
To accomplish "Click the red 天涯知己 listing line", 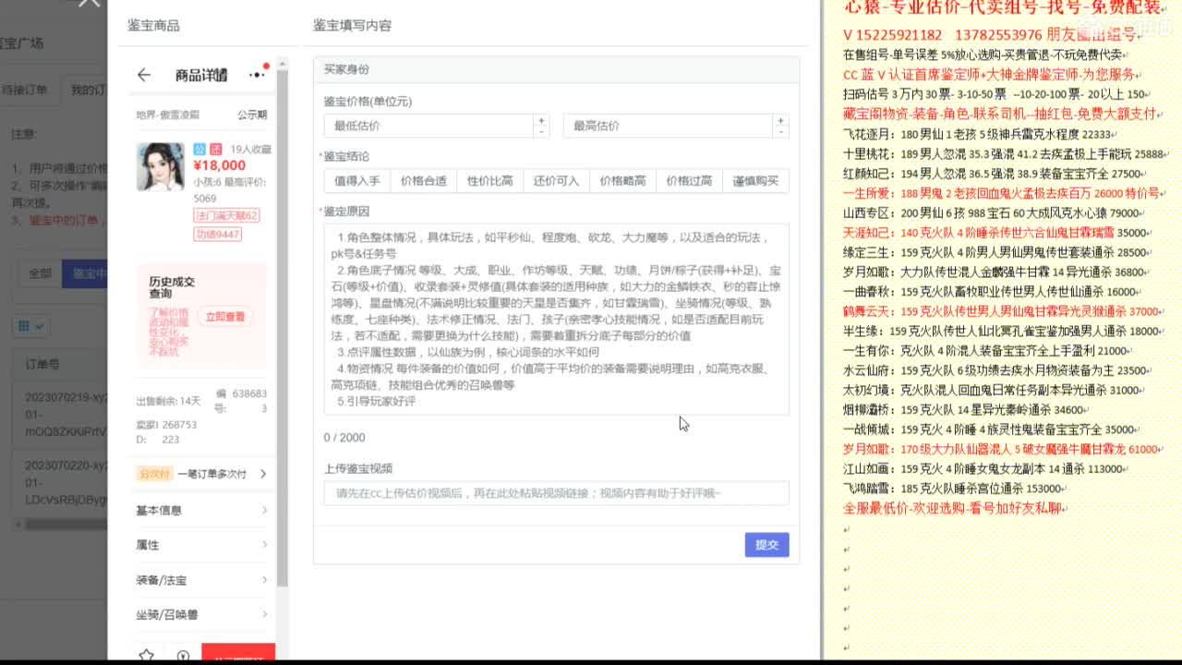I will [997, 233].
